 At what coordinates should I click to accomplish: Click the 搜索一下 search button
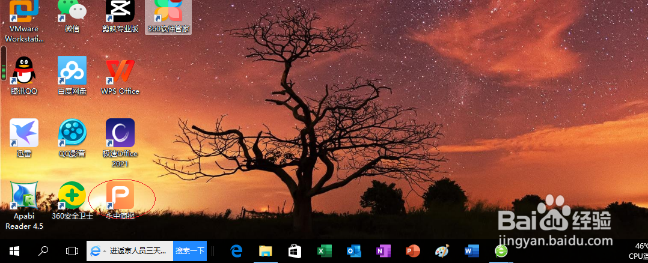(190, 250)
